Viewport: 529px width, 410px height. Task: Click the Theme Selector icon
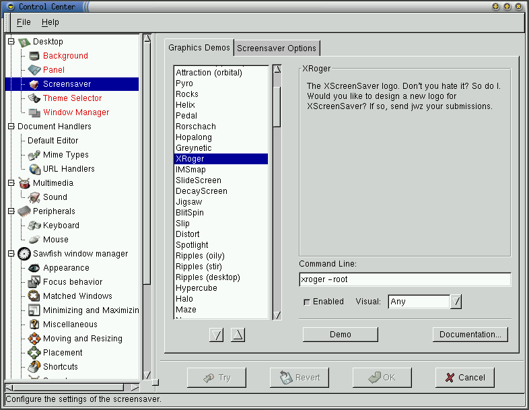tap(34, 98)
